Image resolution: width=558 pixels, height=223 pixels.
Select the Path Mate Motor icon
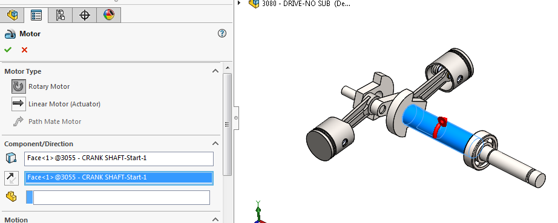(19, 121)
